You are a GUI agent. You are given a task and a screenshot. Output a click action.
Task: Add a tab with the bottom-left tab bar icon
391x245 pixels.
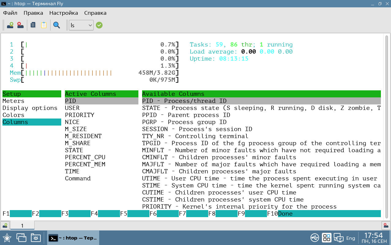coord(5,226)
